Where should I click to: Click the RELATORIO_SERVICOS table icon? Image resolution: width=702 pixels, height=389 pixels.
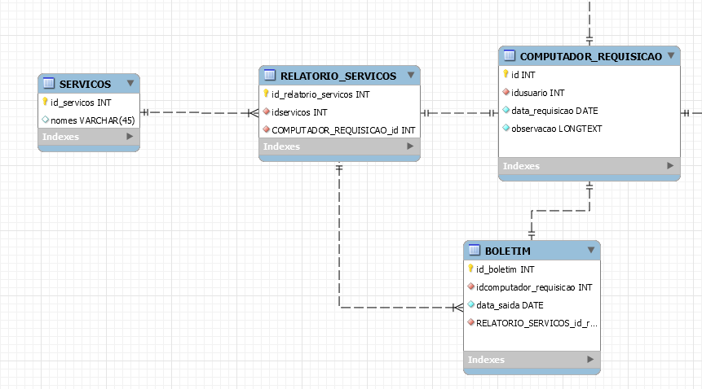pyautogui.click(x=270, y=75)
